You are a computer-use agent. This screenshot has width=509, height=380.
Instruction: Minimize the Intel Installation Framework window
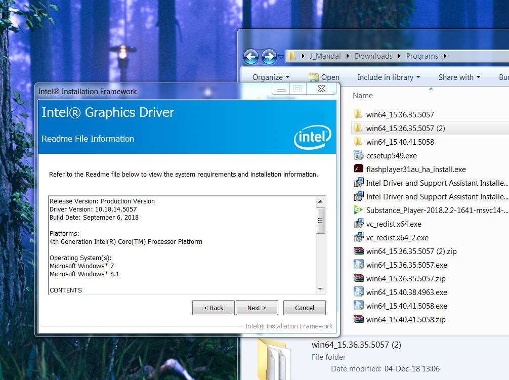pyautogui.click(x=281, y=89)
